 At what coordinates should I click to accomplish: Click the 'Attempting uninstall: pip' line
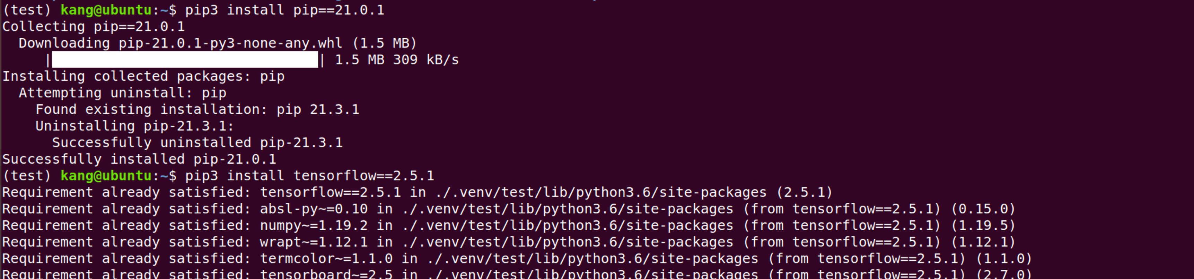point(122,93)
